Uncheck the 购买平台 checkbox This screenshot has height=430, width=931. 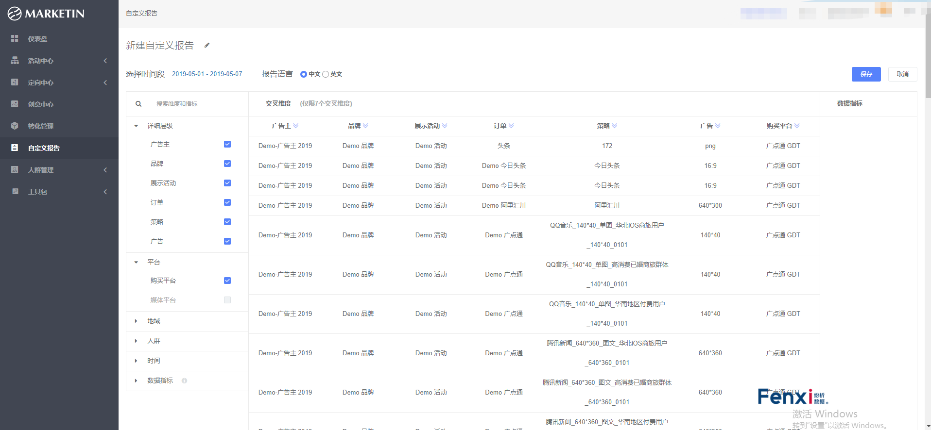pyautogui.click(x=227, y=281)
